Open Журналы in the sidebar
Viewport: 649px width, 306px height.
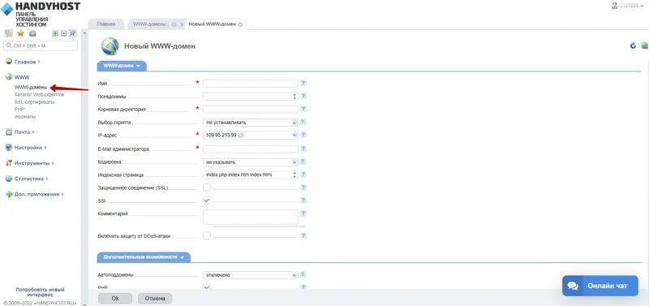point(25,117)
